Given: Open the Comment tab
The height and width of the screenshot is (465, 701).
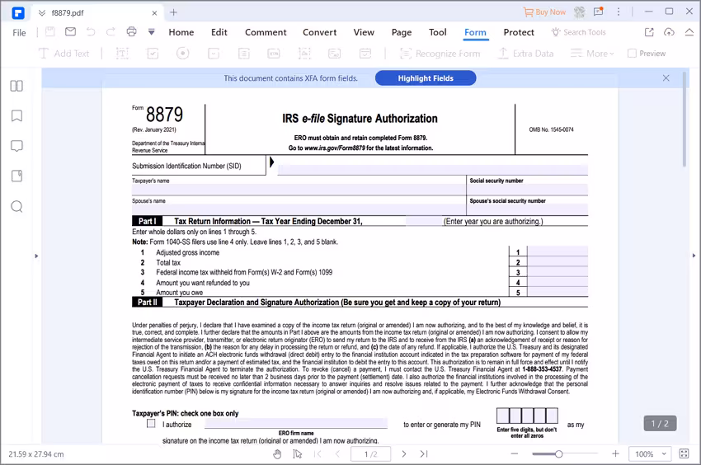Looking at the screenshot, I should click(x=266, y=32).
